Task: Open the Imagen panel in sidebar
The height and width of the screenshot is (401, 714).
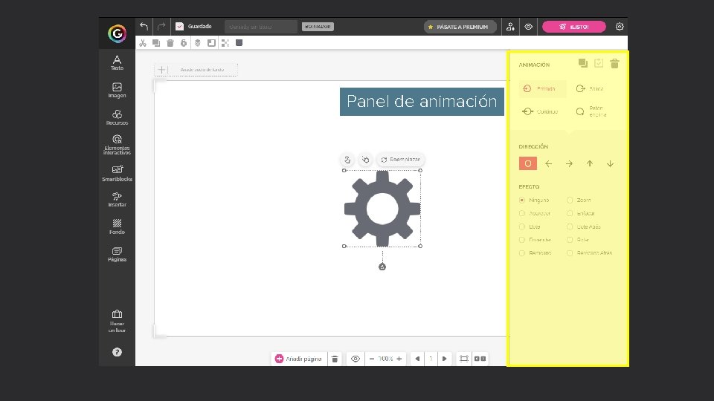Action: click(117, 90)
